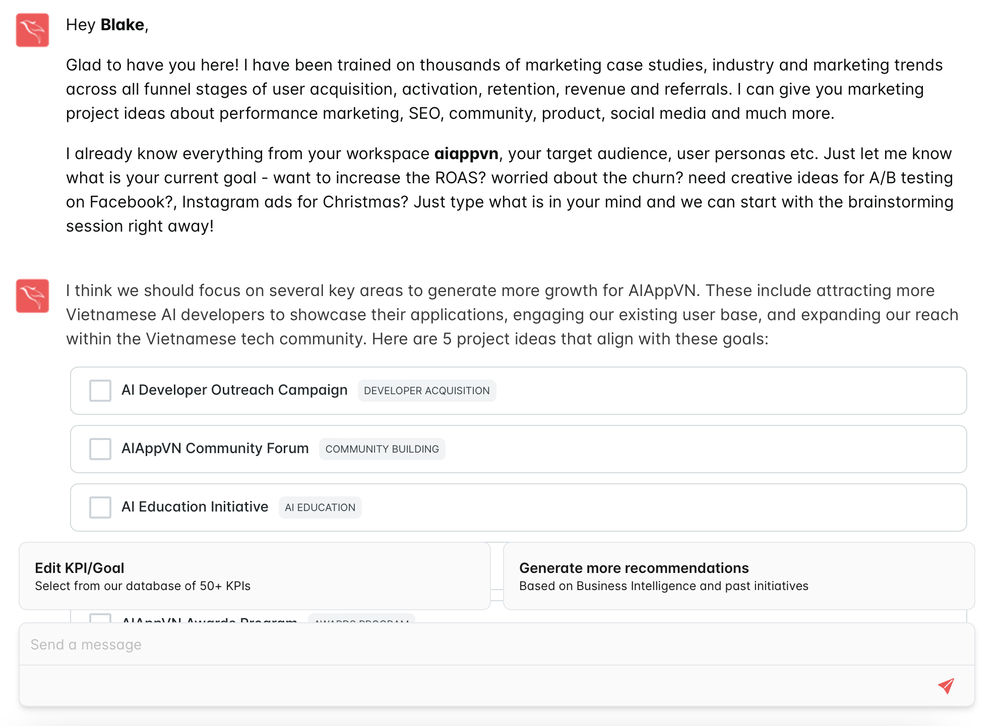Focus the 'Send a message' input field
The width and height of the screenshot is (1000, 726).
point(497,644)
